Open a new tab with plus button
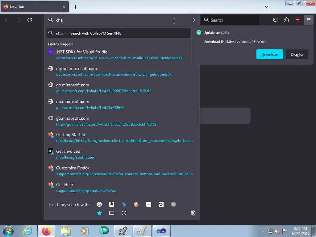The height and width of the screenshot is (237, 316). pyautogui.click(x=75, y=7)
